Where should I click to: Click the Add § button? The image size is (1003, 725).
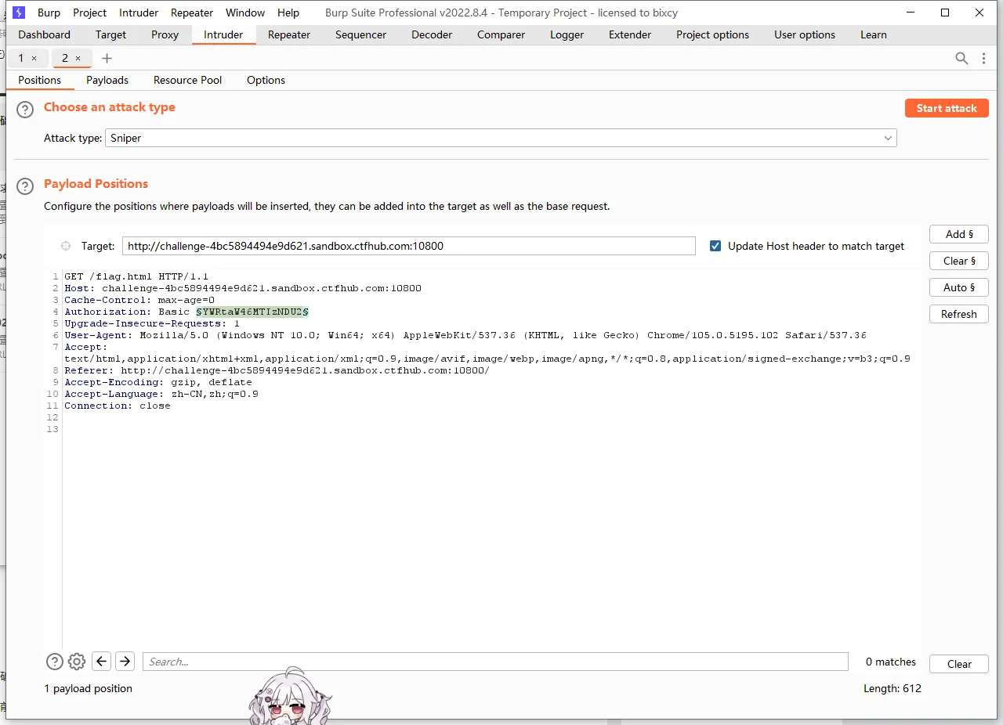click(x=958, y=234)
